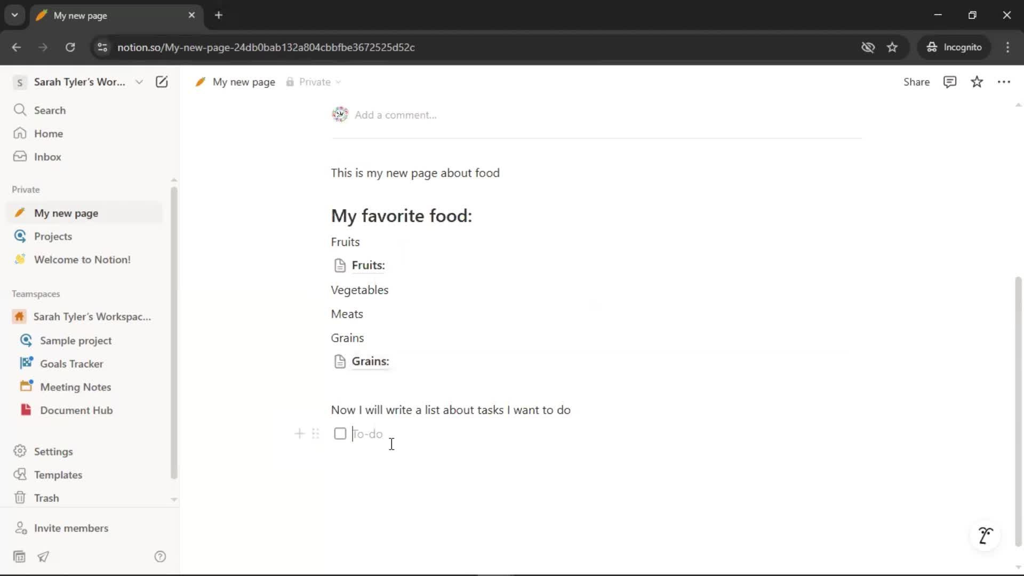Click the new page compose icon
The width and height of the screenshot is (1024, 576).
162,82
